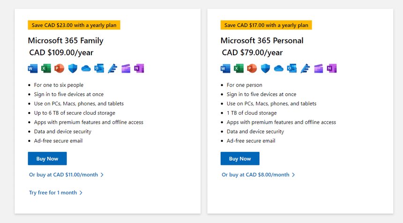Click the Editor pen icon in Family plan
Image resolution: width=403 pixels, height=223 pixels.
112,68
